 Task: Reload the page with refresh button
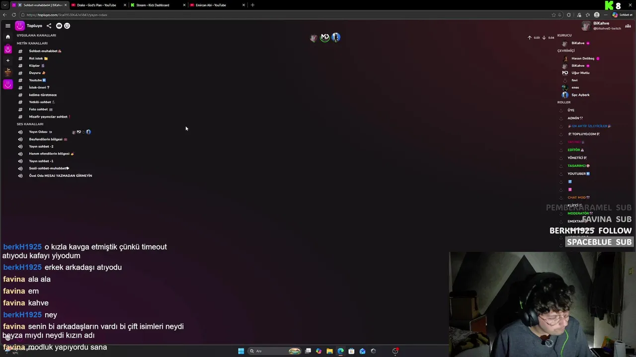click(13, 15)
